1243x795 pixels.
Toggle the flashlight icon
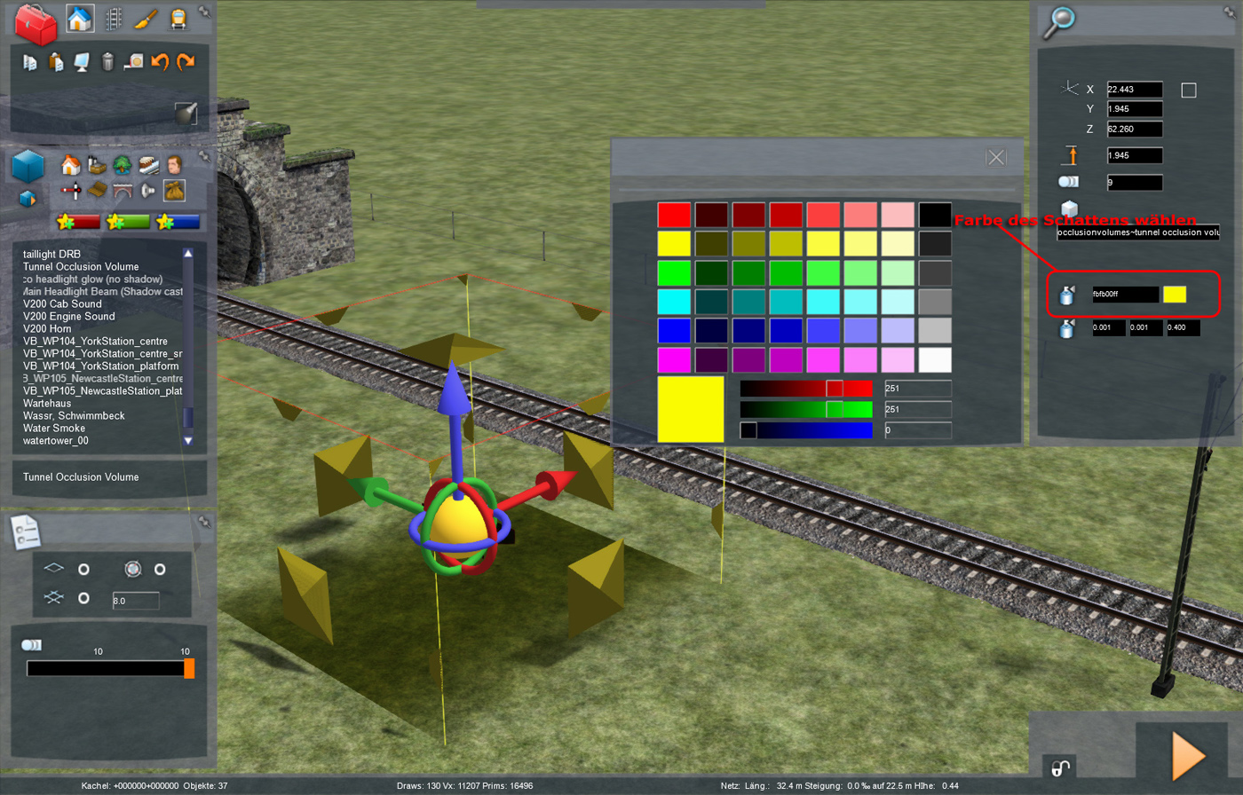point(185,113)
